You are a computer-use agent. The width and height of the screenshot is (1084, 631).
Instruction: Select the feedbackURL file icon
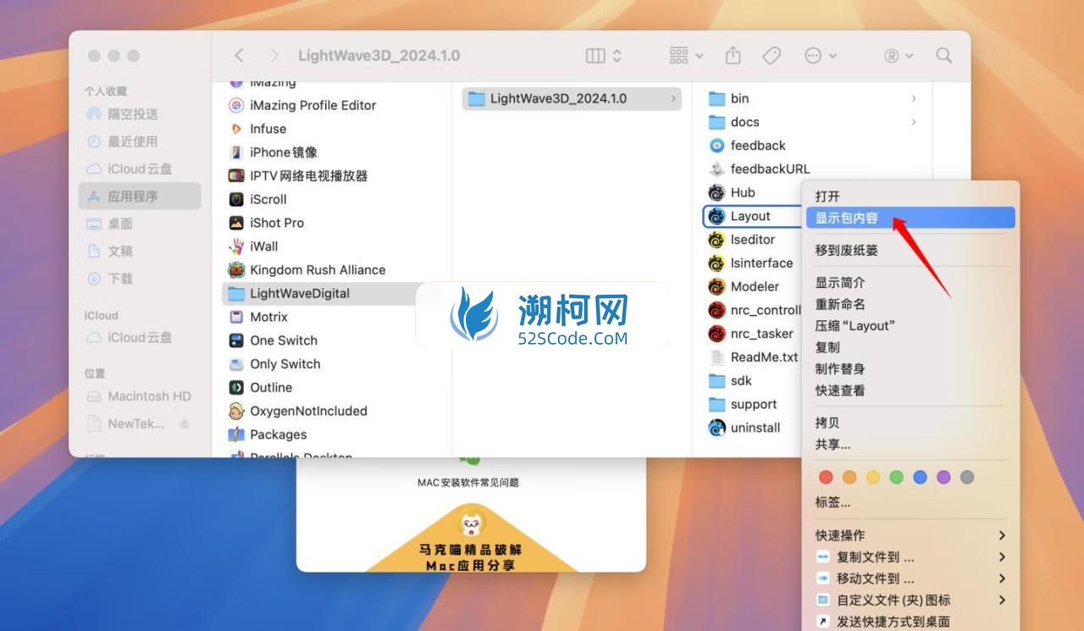pyautogui.click(x=716, y=169)
